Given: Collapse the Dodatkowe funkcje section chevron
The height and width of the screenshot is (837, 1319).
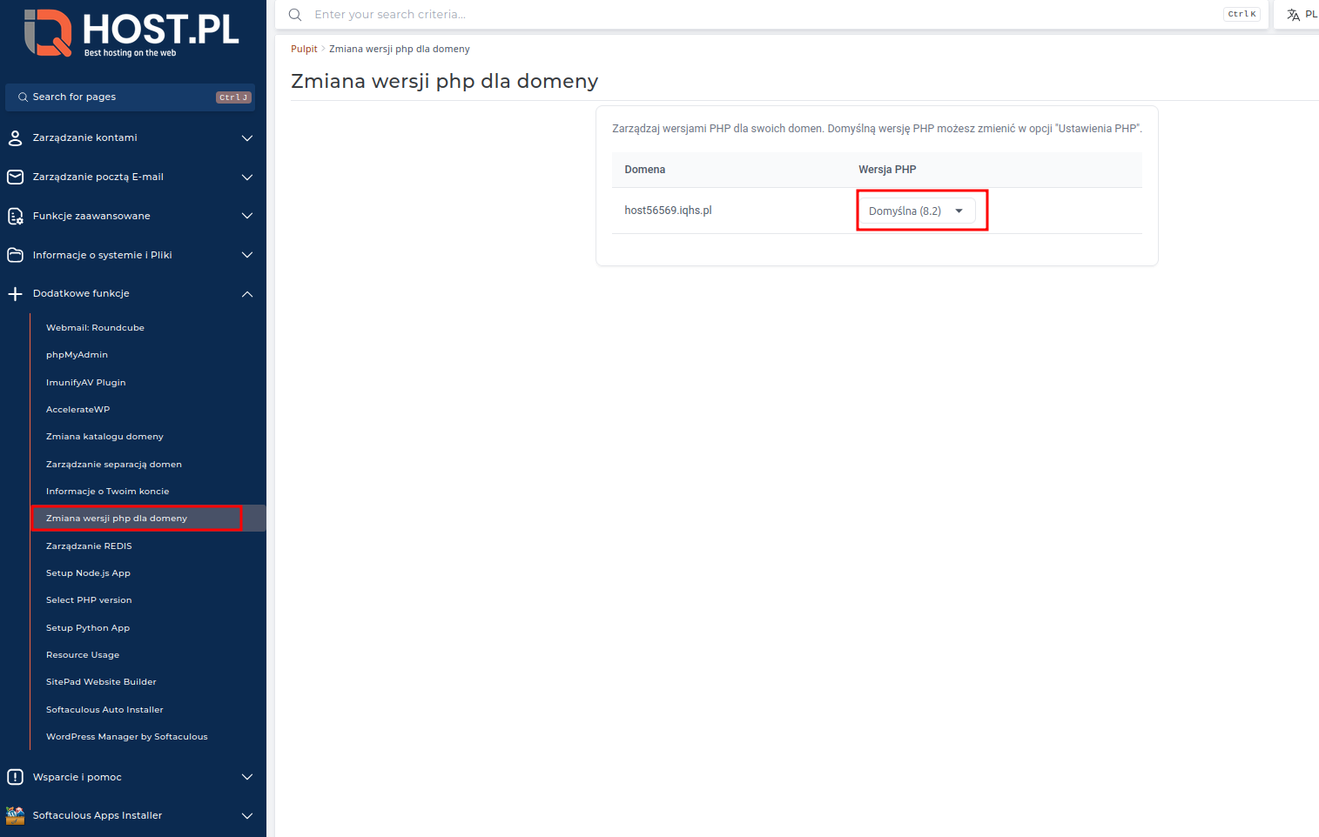Looking at the screenshot, I should point(246,294).
